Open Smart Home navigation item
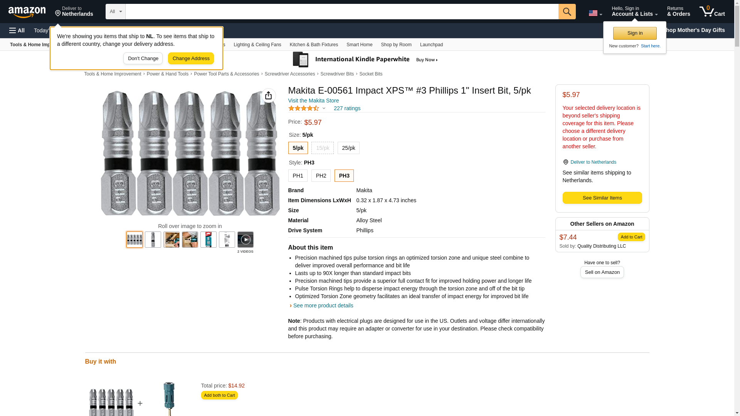This screenshot has width=740, height=416. 359,45
